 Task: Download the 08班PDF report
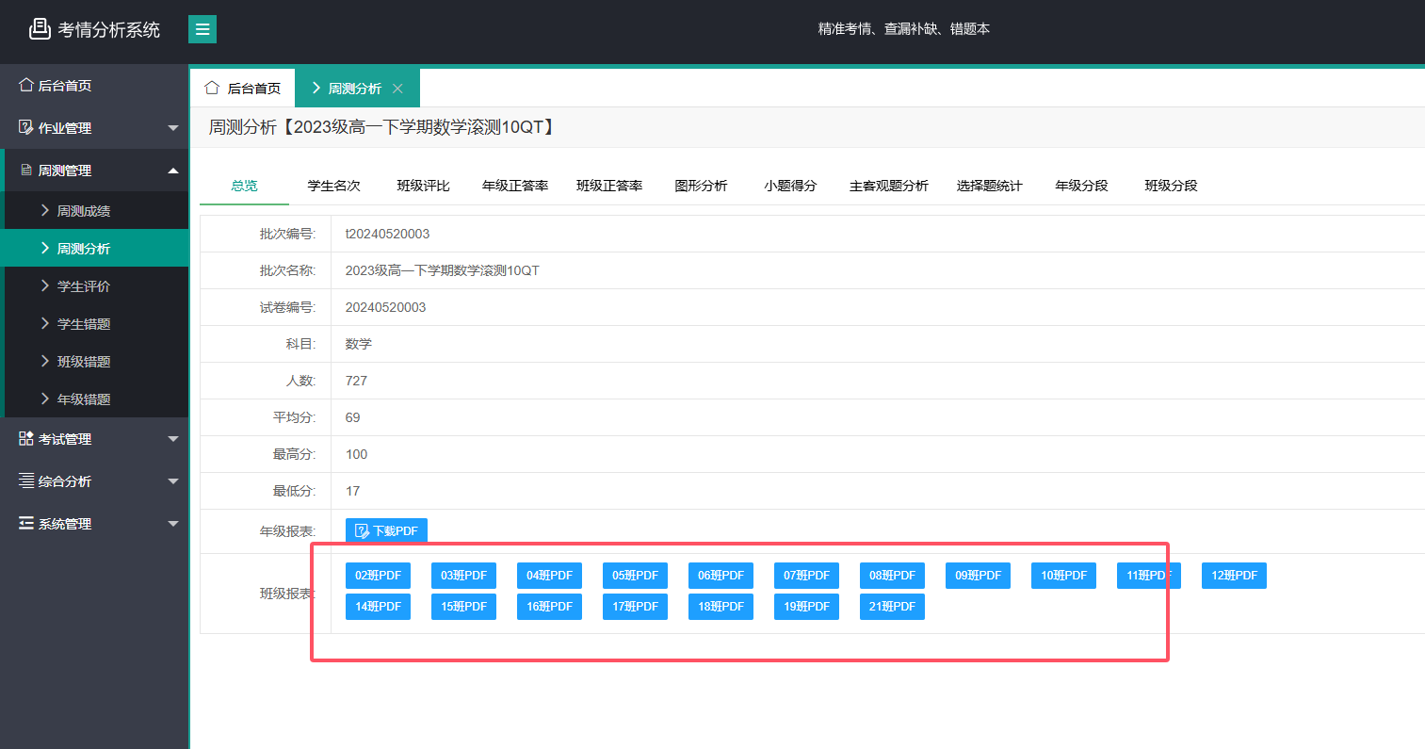click(892, 575)
